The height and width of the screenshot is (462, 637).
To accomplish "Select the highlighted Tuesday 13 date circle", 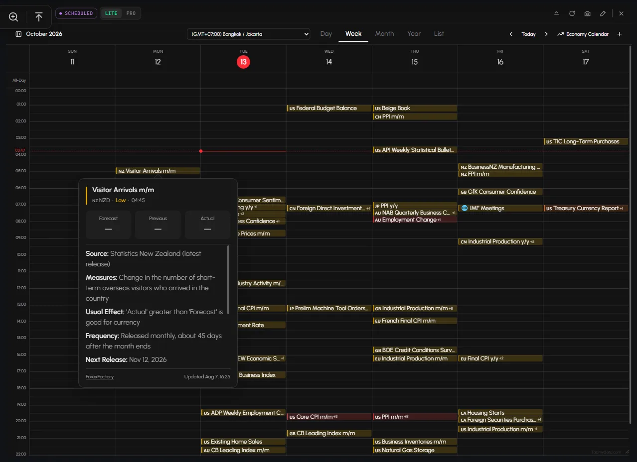I will (x=243, y=62).
